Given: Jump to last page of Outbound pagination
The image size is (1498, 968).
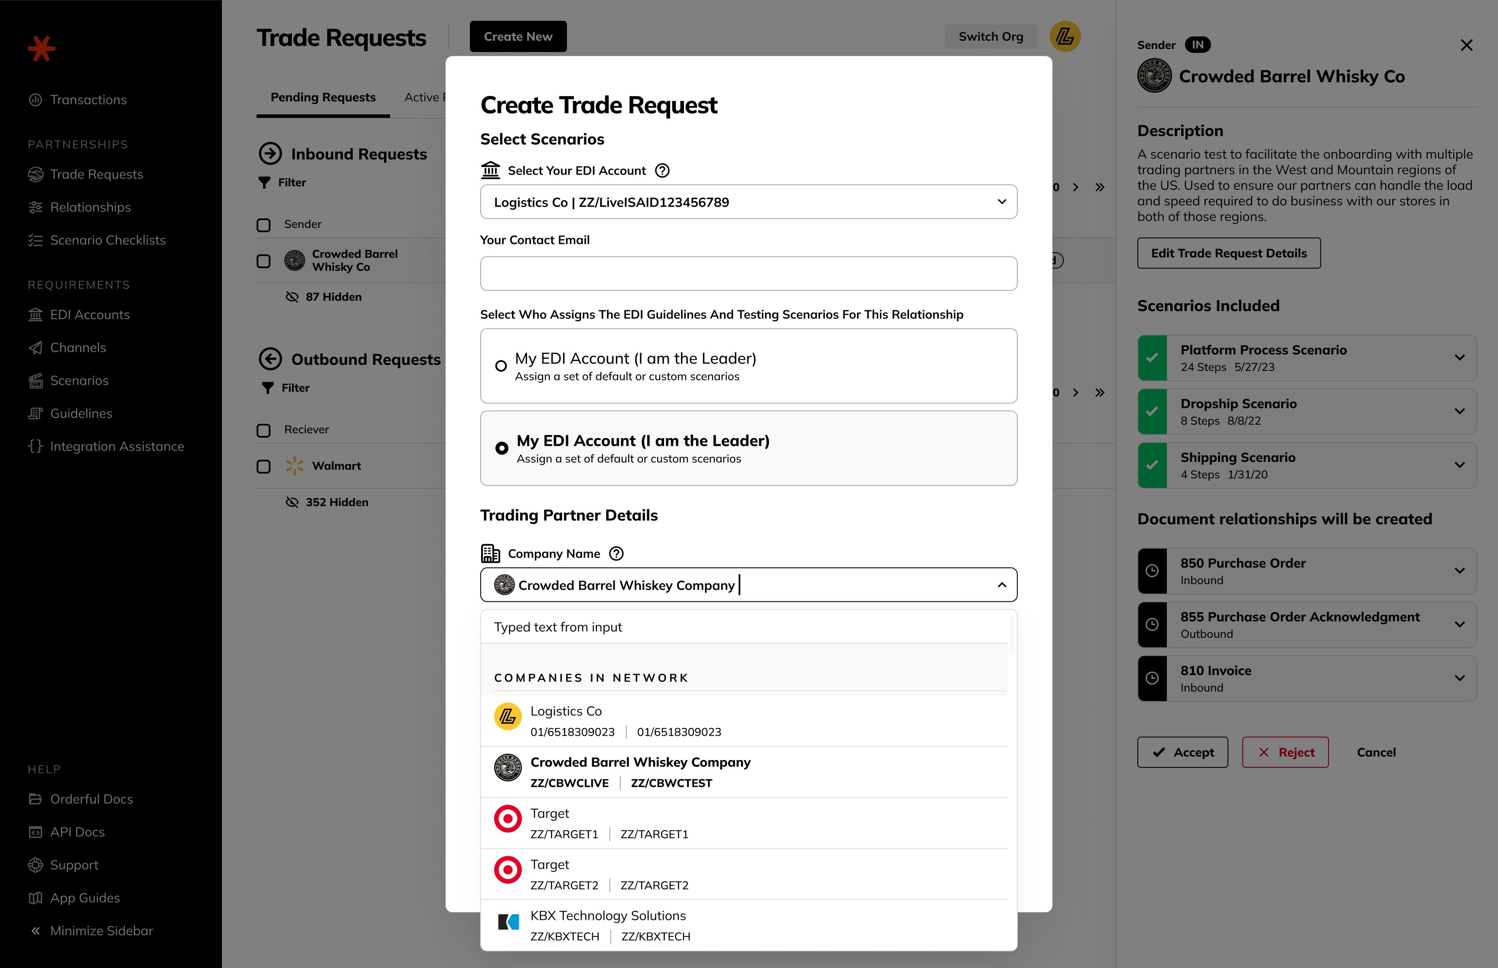Looking at the screenshot, I should pyautogui.click(x=1100, y=393).
